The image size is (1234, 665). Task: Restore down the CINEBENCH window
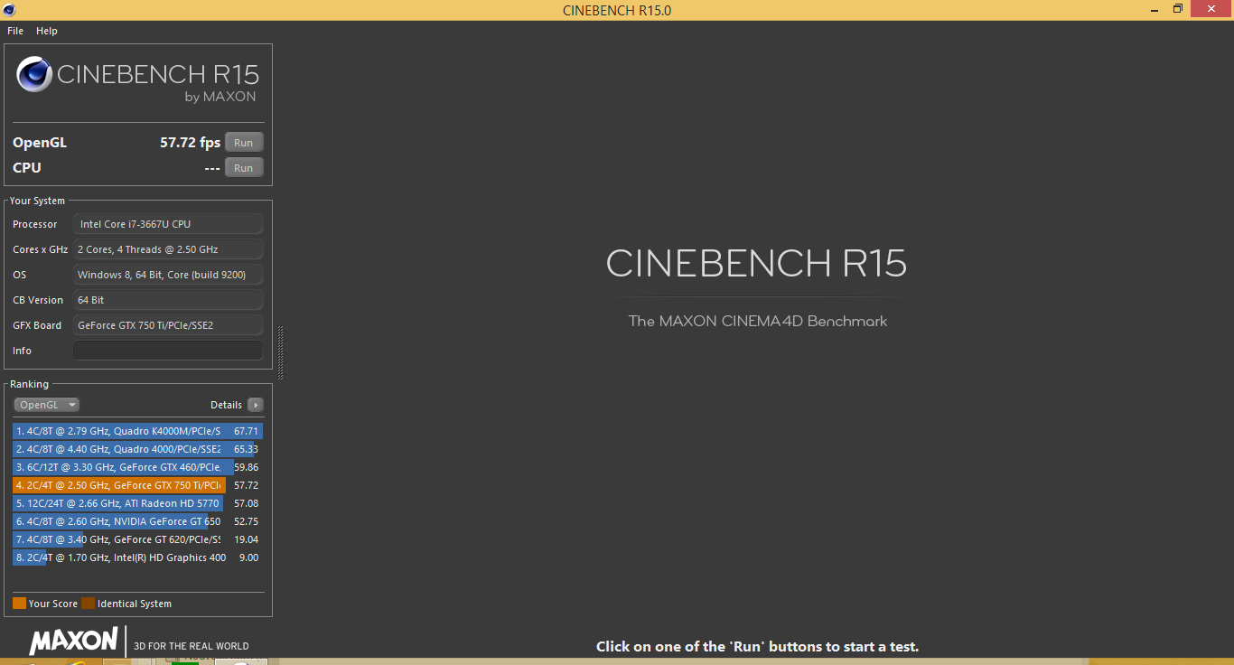1178,9
